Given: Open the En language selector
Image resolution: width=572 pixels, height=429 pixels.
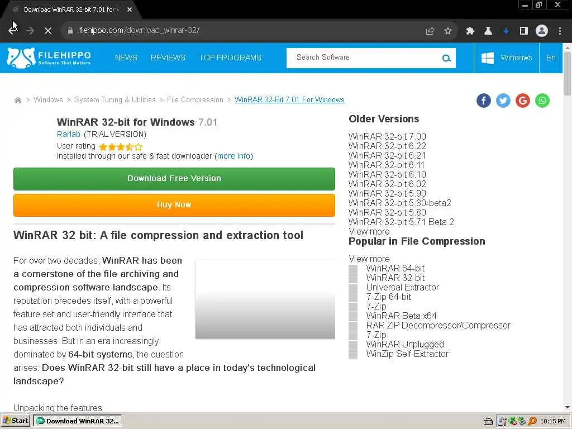Looking at the screenshot, I should [x=551, y=58].
